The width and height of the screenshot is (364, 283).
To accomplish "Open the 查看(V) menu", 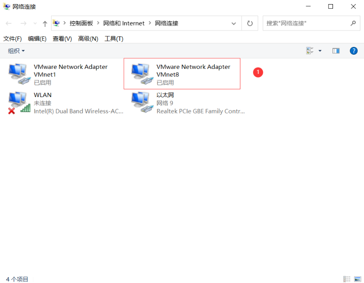I will pyautogui.click(x=62, y=39).
